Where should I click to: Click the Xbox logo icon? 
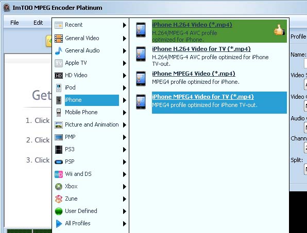(59, 187)
